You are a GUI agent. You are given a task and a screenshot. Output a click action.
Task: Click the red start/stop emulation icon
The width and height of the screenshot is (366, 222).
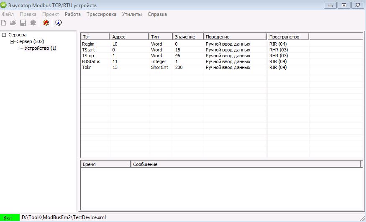46,23
